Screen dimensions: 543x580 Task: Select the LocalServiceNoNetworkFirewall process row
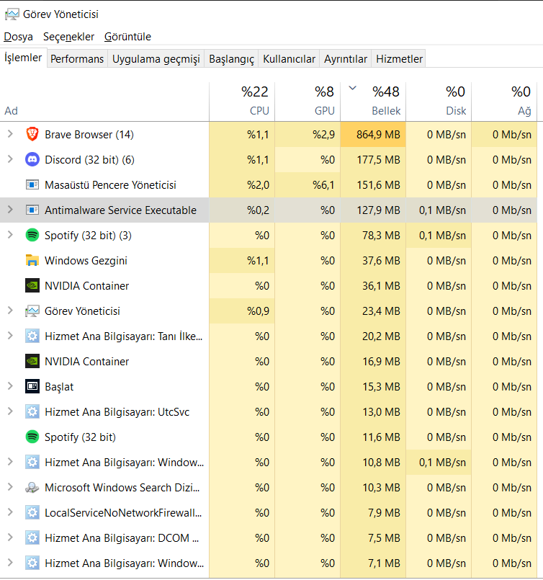click(x=122, y=513)
